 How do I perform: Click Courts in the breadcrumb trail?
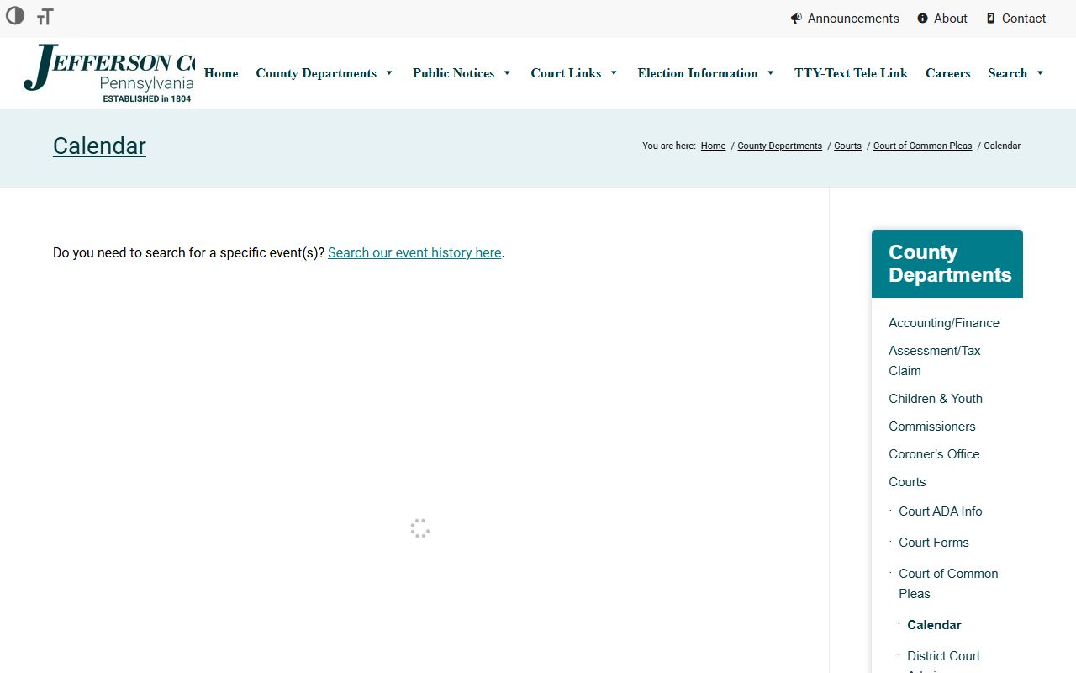[847, 146]
